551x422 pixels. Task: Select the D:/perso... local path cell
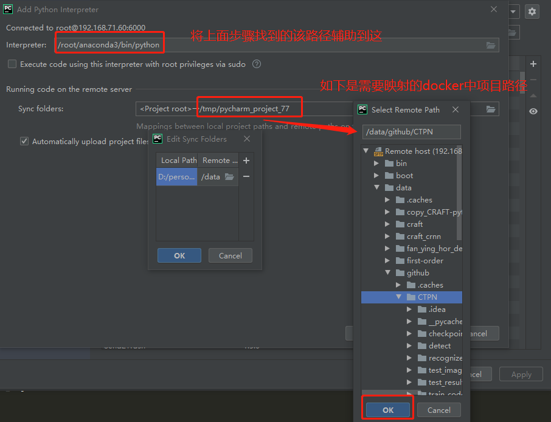tap(177, 177)
